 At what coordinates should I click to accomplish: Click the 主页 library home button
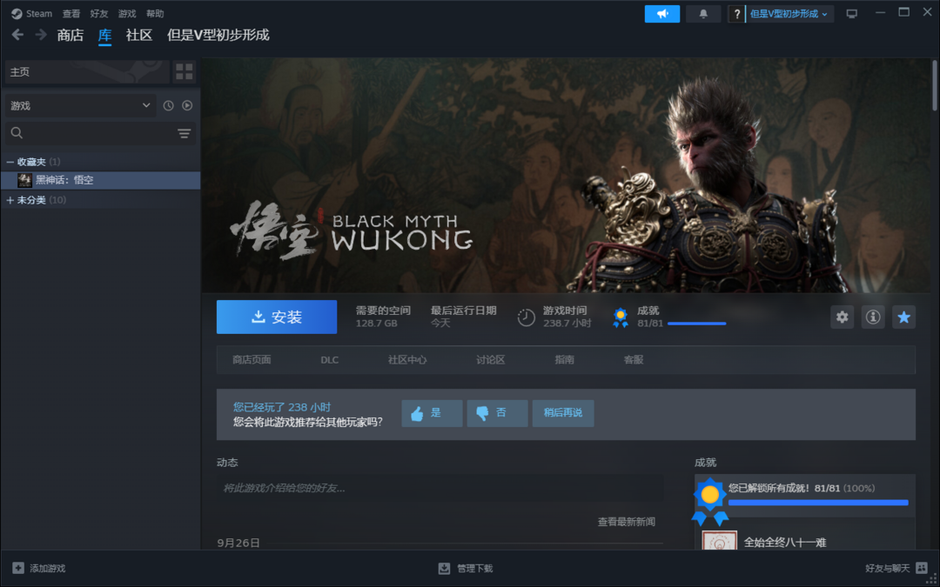click(x=87, y=72)
